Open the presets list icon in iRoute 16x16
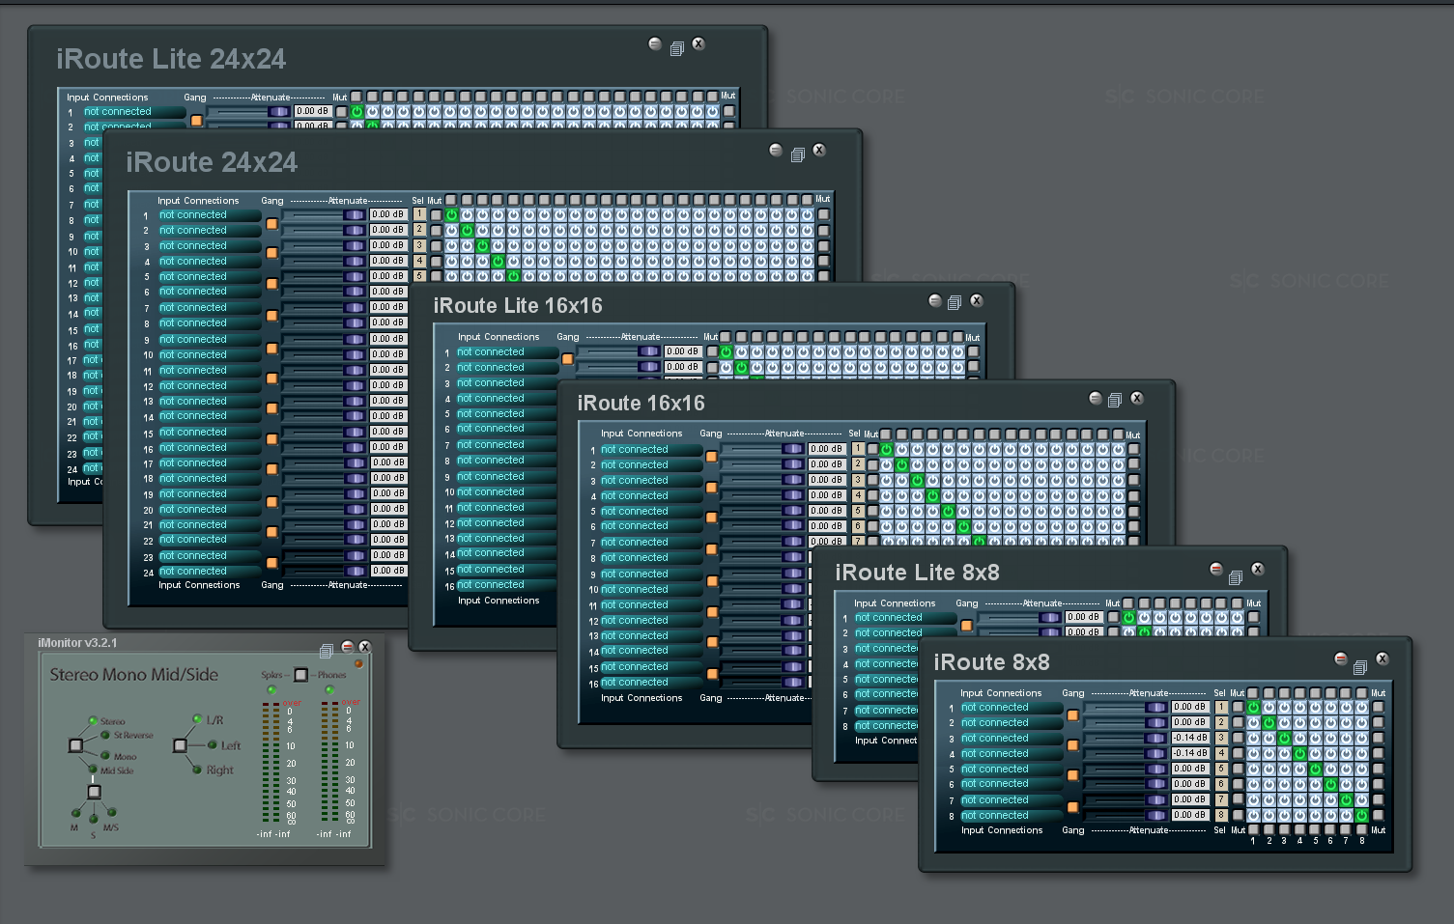1454x924 pixels. click(x=1114, y=400)
